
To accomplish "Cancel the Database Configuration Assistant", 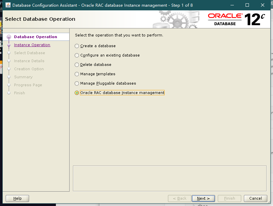I will (255, 198).
